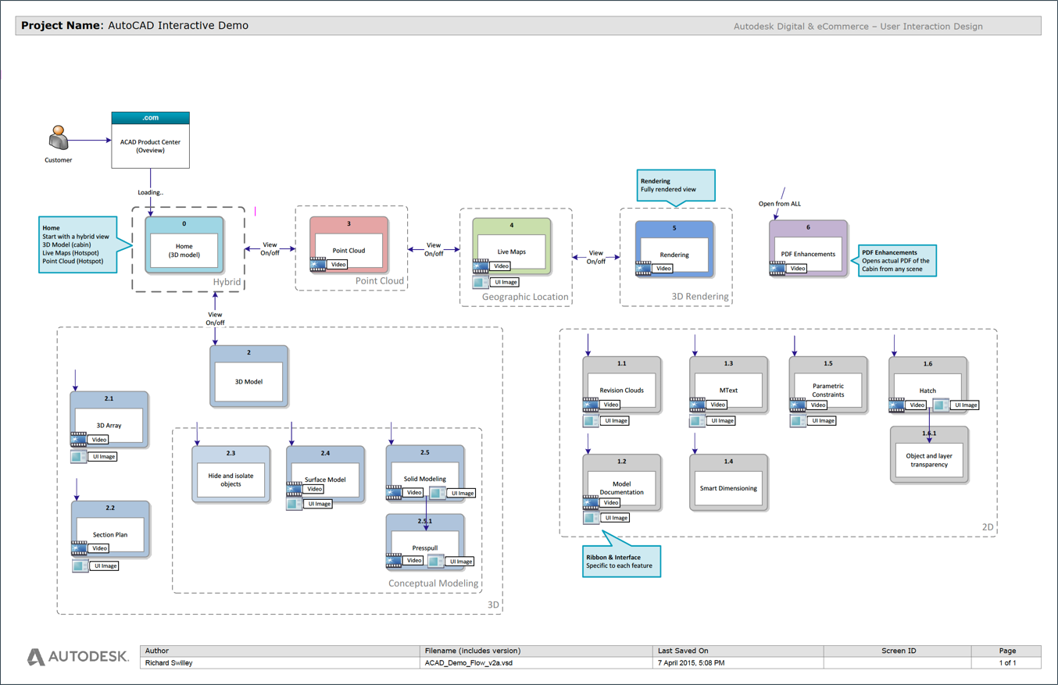The width and height of the screenshot is (1058, 685).
Task: Click the Video label in Point Cloud node
Action: click(x=338, y=265)
